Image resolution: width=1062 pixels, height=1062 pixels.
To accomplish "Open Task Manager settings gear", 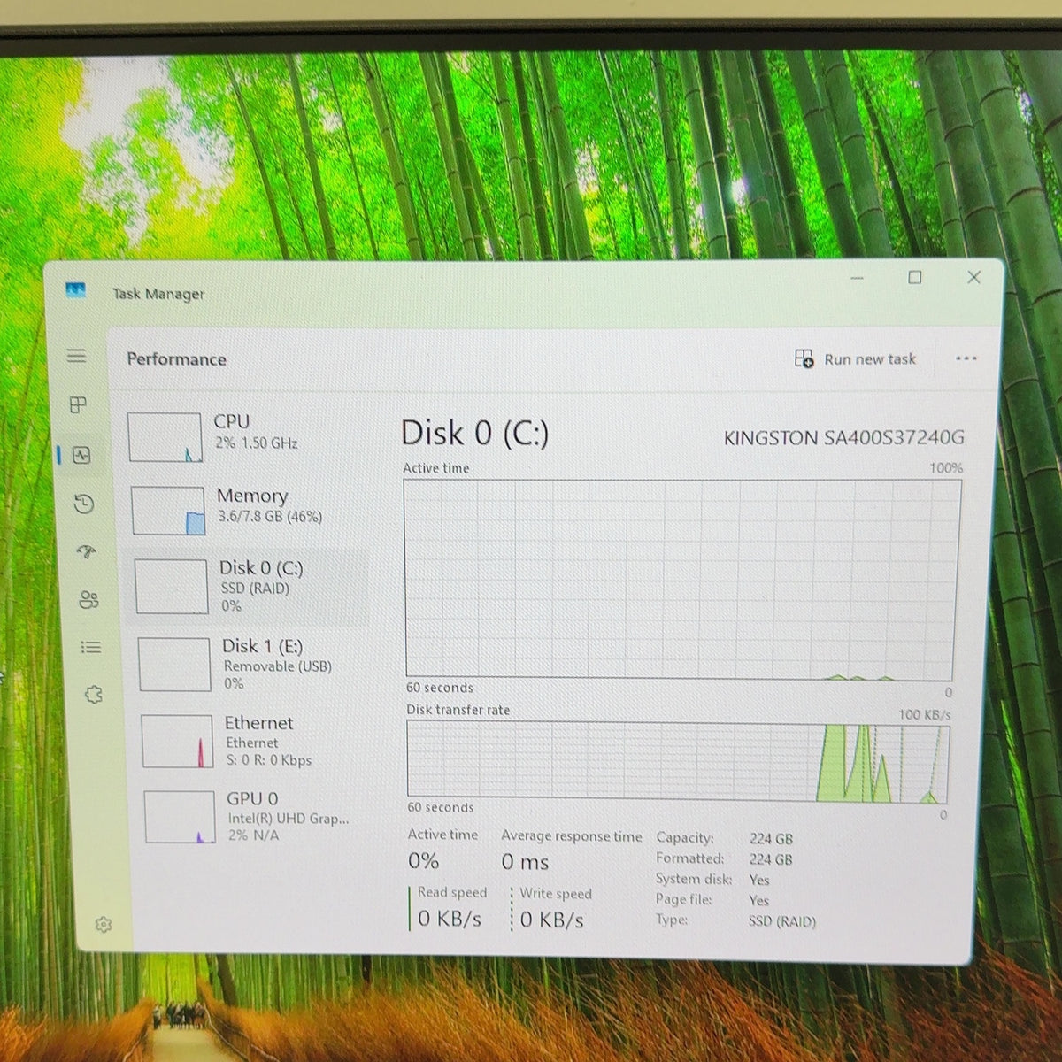I will [x=104, y=925].
